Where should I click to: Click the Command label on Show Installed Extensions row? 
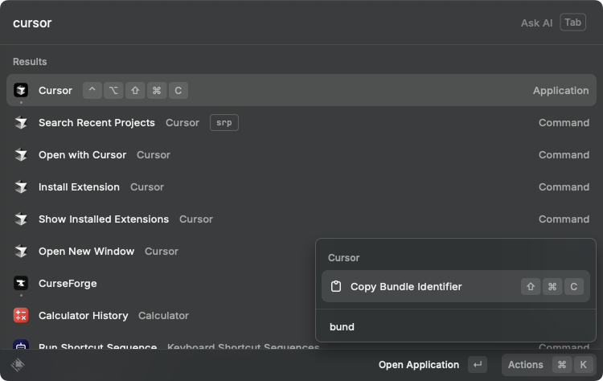(564, 219)
